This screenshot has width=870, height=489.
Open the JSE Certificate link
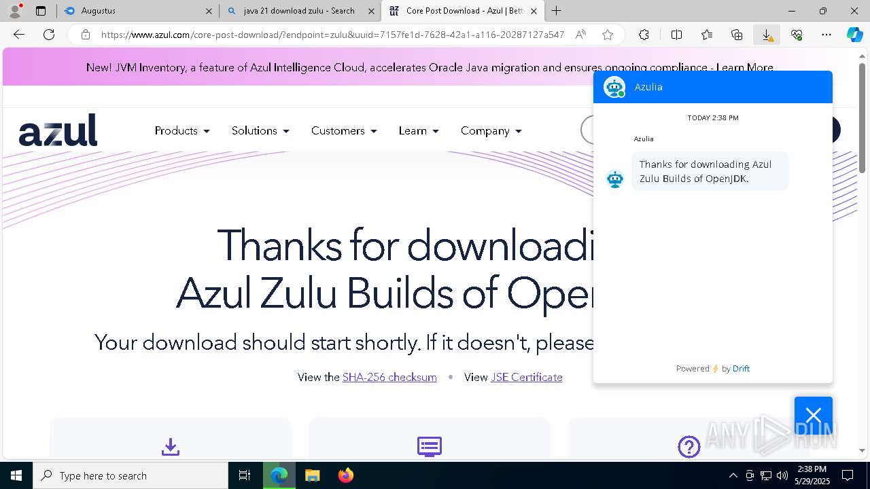pos(527,377)
